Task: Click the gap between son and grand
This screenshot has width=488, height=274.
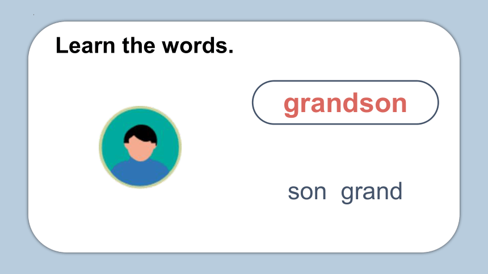Action: (334, 192)
